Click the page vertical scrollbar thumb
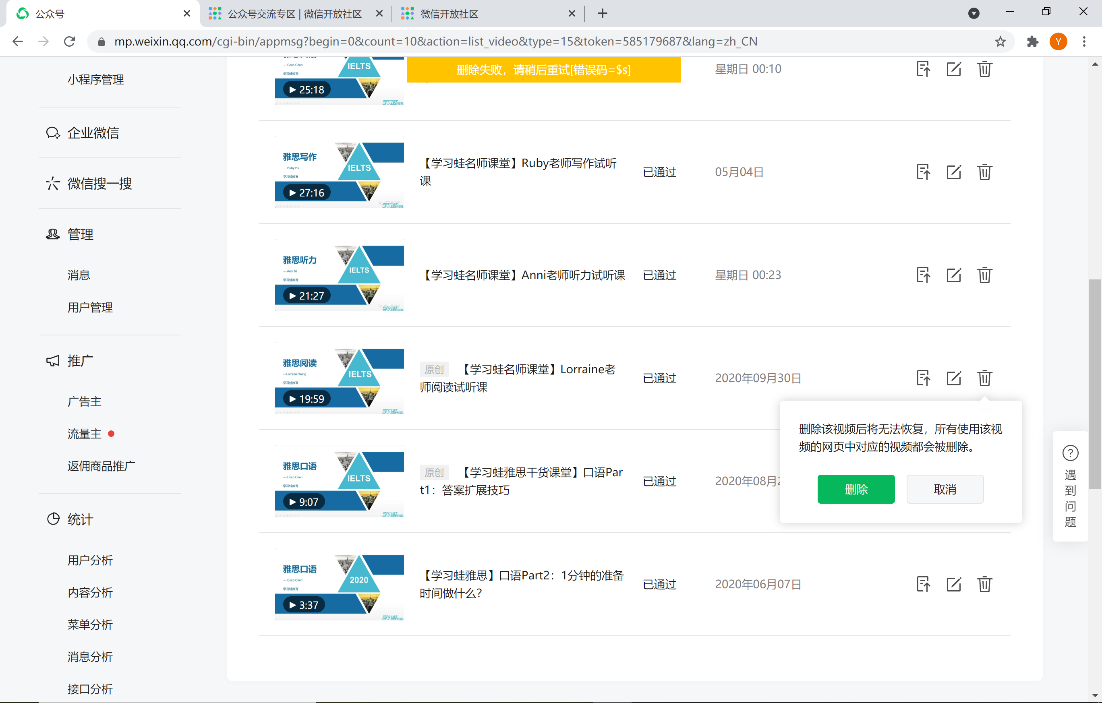 (x=1095, y=384)
